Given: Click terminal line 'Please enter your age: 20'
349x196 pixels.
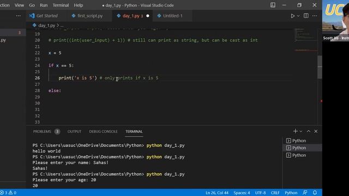Looking at the screenshot, I should click(64, 180).
